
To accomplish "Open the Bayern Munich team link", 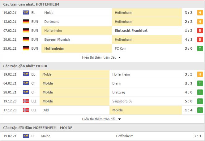I will click(57, 39).
